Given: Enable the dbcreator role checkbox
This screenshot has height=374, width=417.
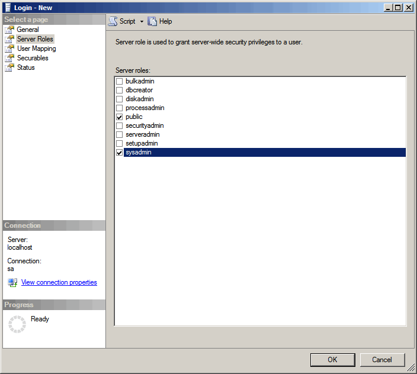Looking at the screenshot, I should tap(120, 90).
